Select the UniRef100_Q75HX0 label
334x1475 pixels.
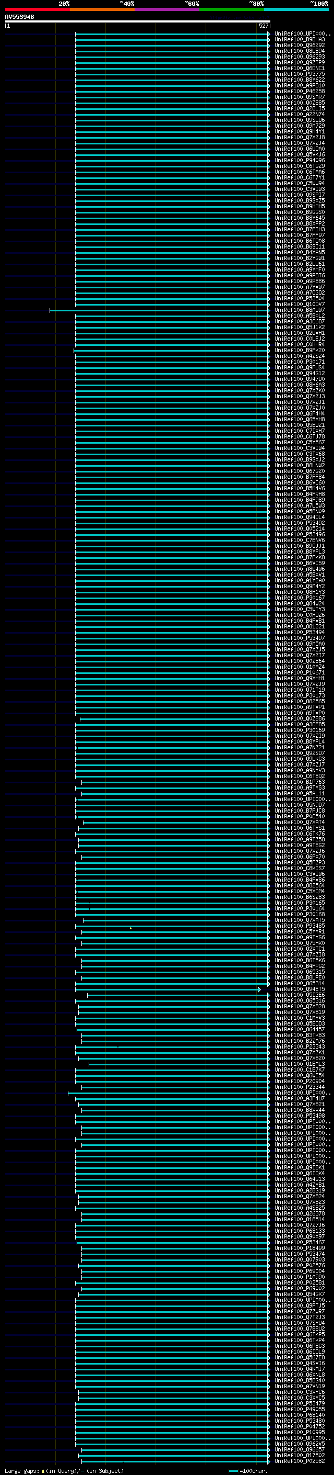click(300, 943)
